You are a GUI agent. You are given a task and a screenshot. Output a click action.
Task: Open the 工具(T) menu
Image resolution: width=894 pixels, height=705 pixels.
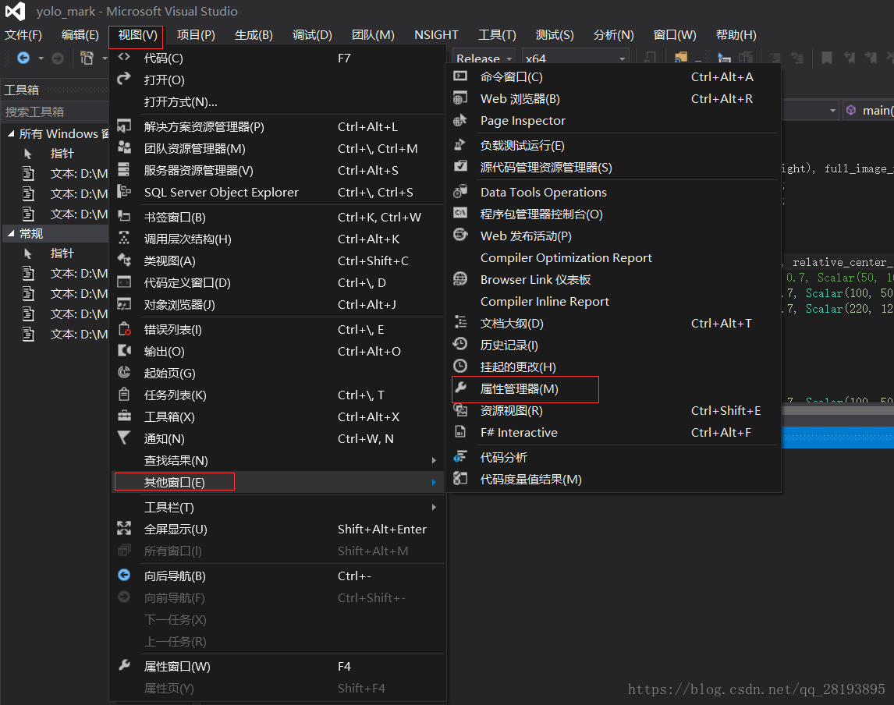[497, 35]
